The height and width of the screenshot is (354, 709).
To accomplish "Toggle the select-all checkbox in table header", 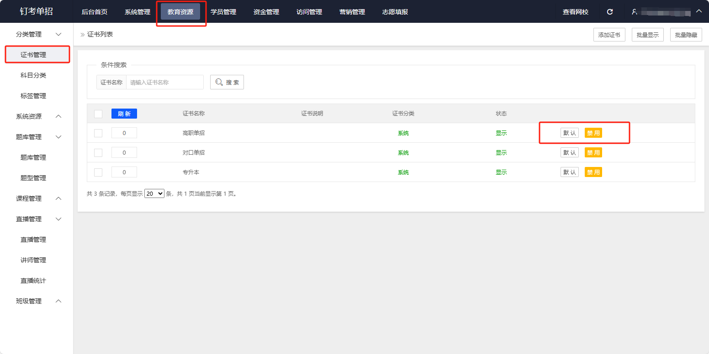I will pyautogui.click(x=98, y=114).
